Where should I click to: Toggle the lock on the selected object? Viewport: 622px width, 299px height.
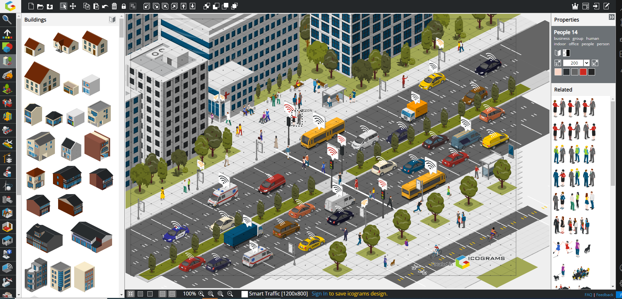point(124,6)
